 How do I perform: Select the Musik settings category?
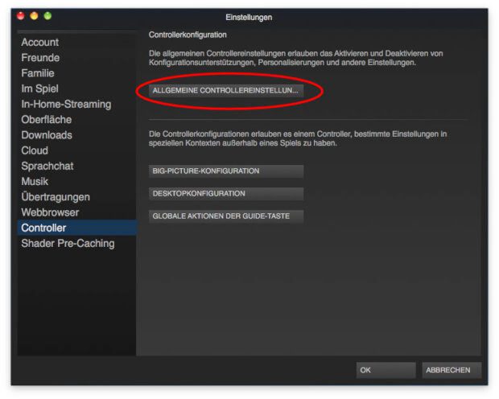click(x=35, y=181)
